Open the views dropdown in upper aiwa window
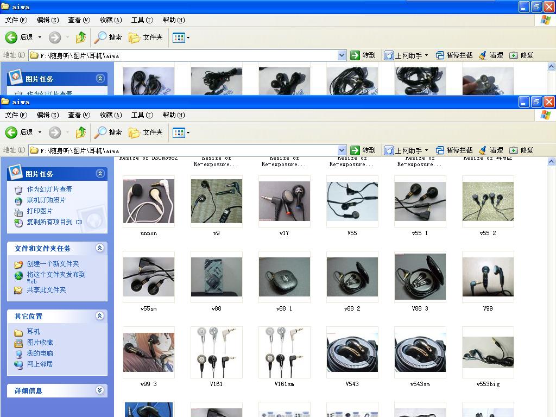The width and height of the screenshot is (556, 417). pyautogui.click(x=188, y=37)
